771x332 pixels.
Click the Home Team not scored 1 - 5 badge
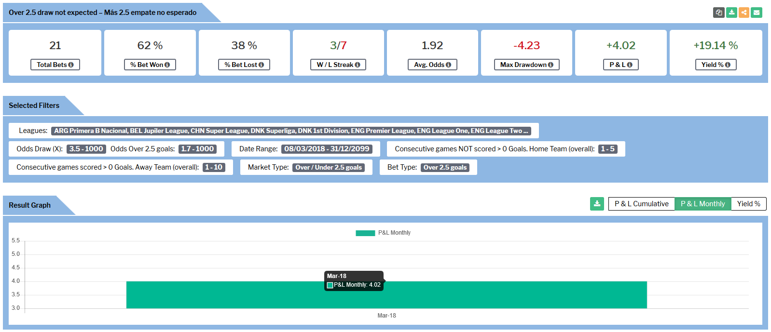[607, 149]
